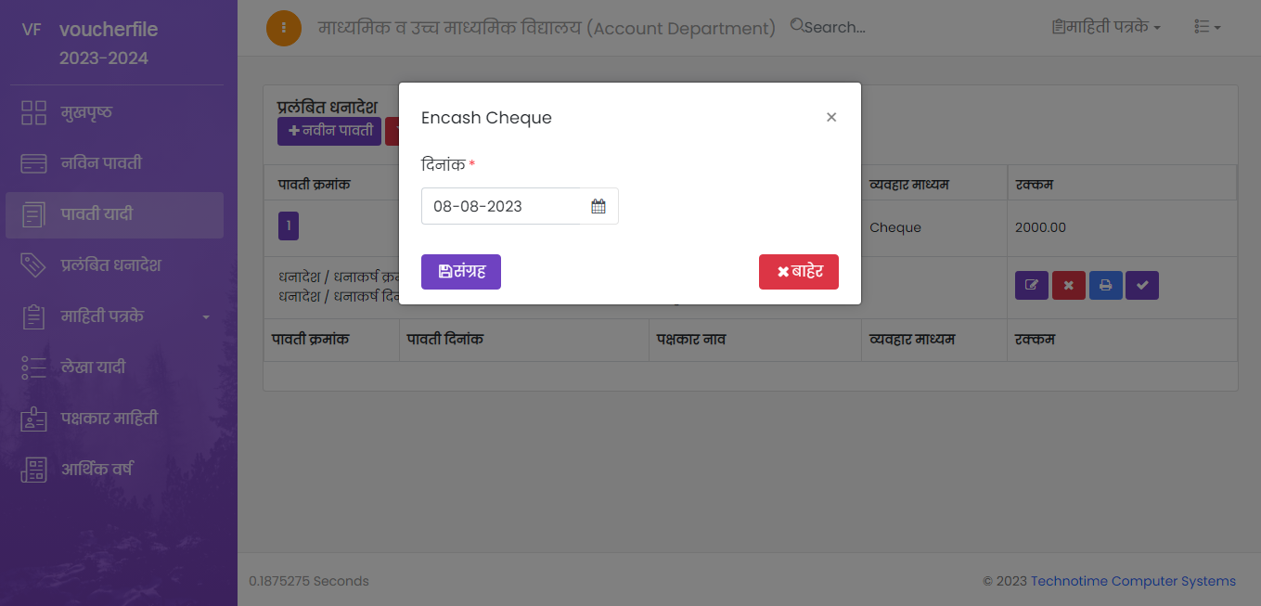Open the नविन पावती sidebar item
The image size is (1261, 606).
coord(100,163)
